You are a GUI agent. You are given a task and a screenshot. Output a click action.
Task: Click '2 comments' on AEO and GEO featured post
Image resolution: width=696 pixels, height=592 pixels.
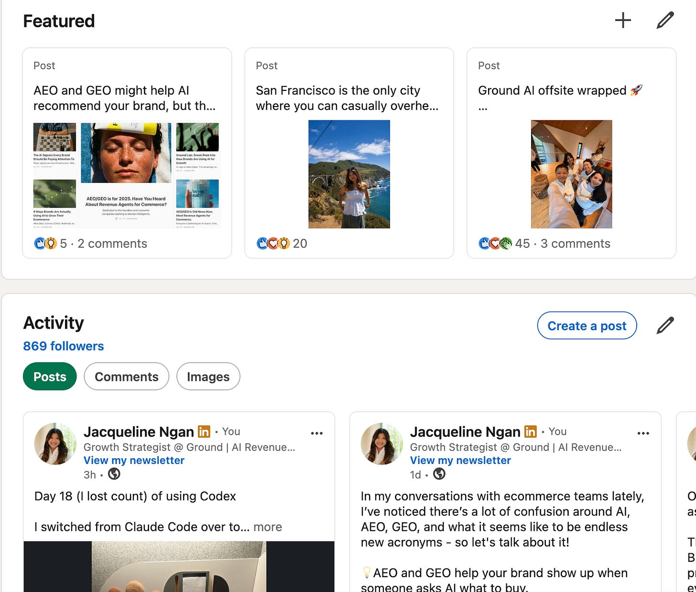[x=112, y=244]
